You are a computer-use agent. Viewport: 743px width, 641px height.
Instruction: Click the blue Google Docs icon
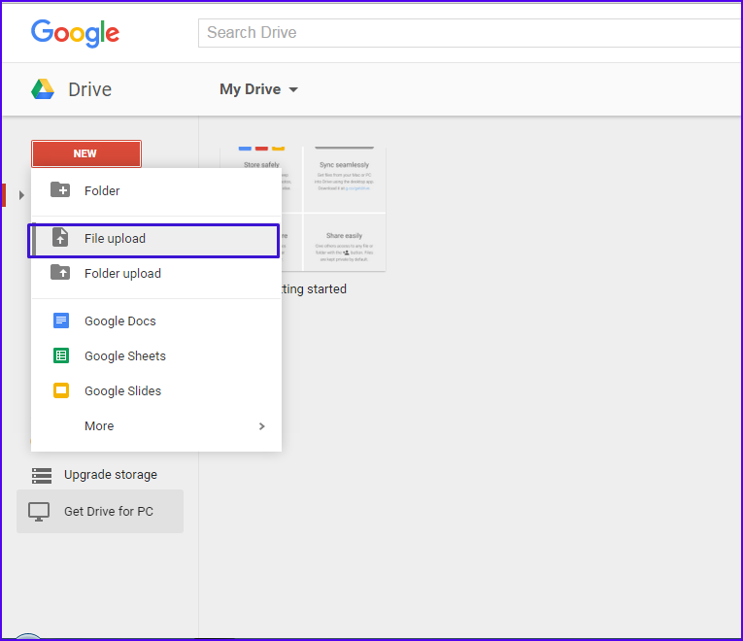pos(61,320)
